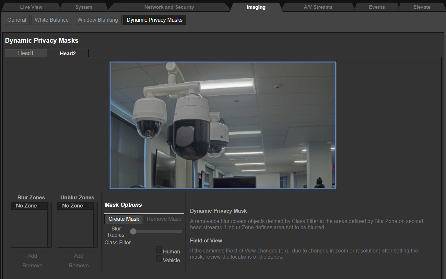Open the General imaging sub-tab
The image size is (446, 279).
tap(17, 20)
